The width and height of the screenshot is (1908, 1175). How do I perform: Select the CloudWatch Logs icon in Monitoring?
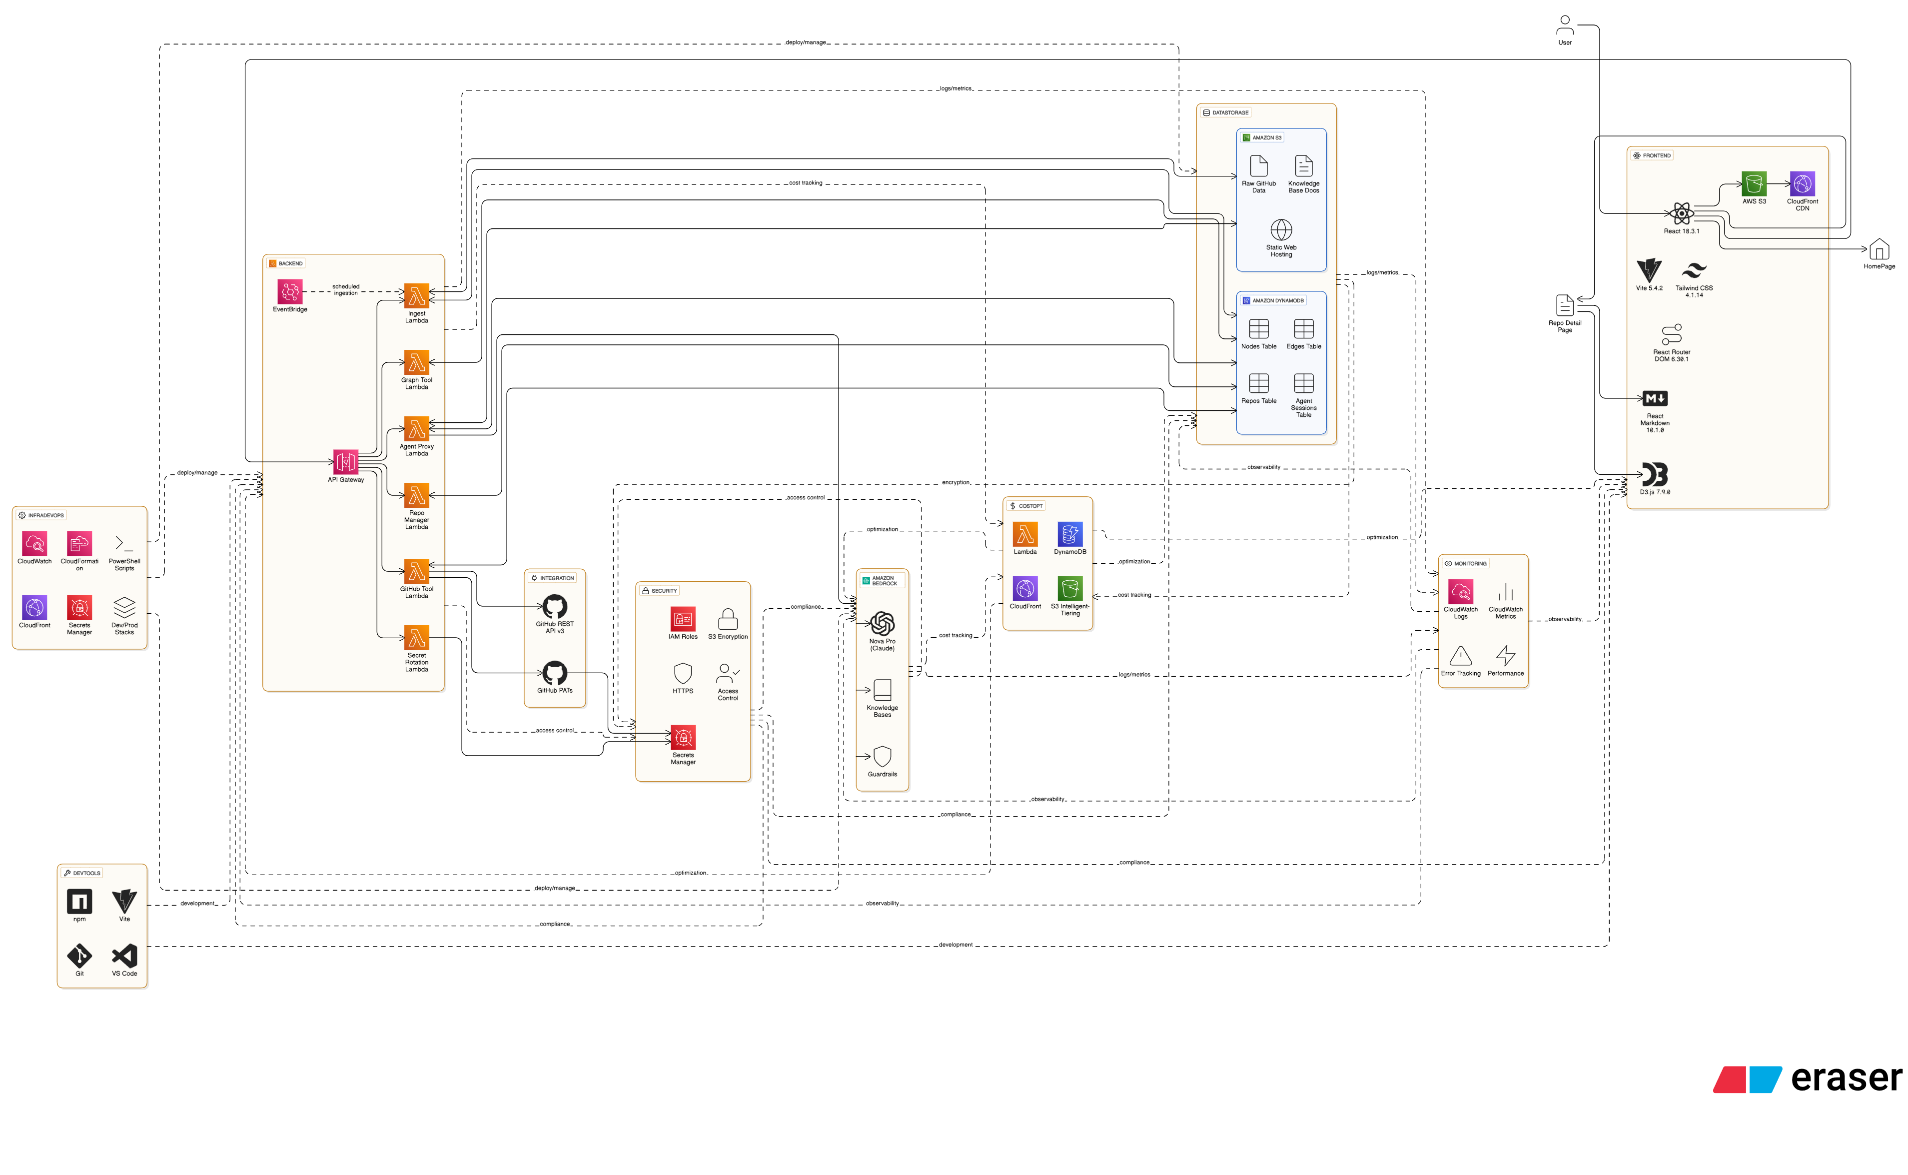coord(1461,592)
